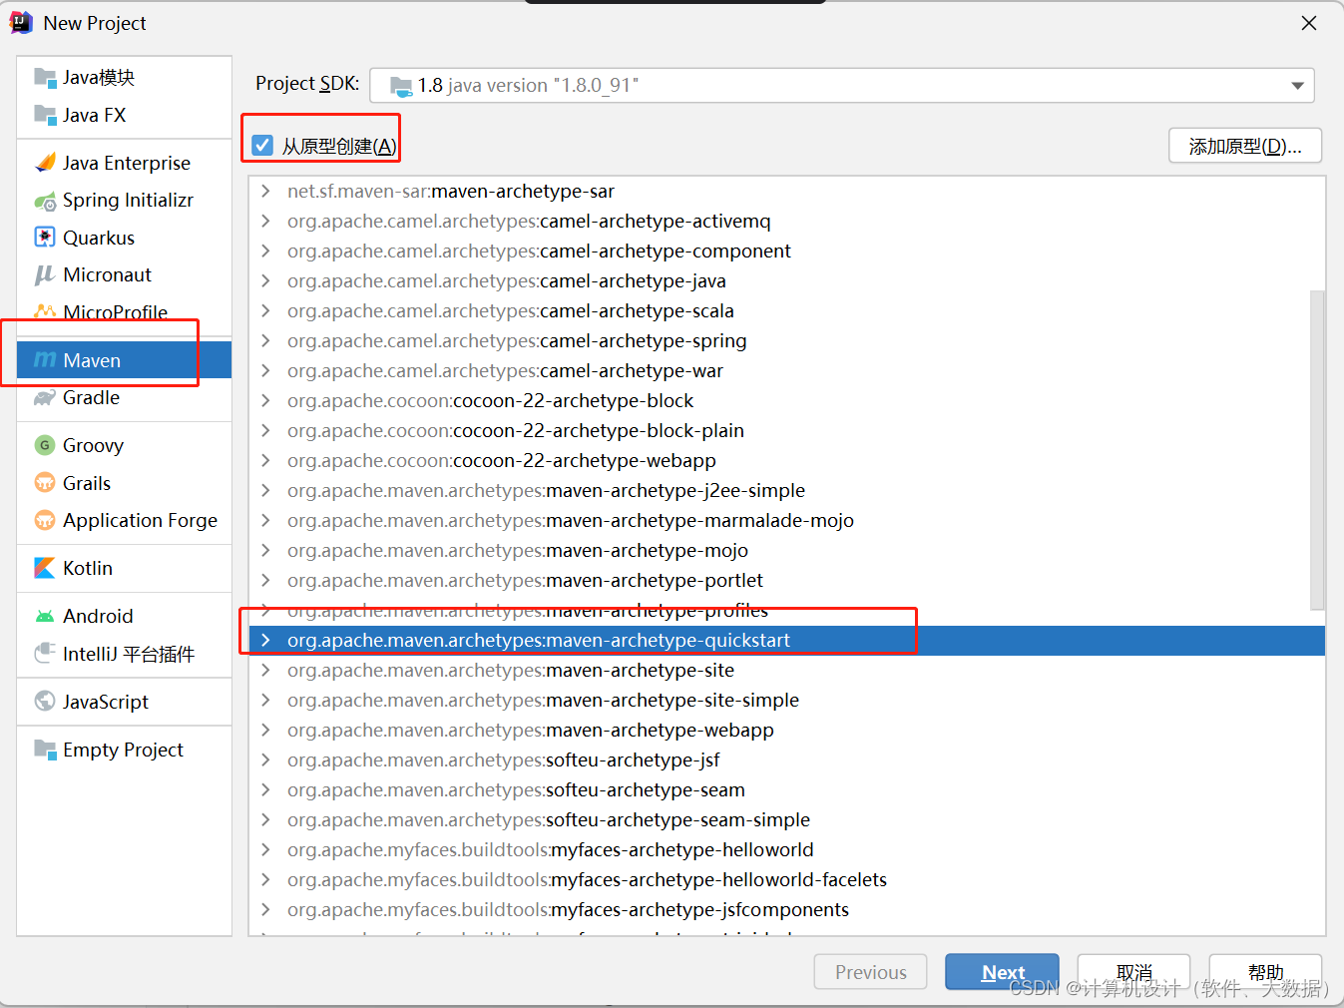
Task: Close the New Project dialog
Action: click(1309, 23)
